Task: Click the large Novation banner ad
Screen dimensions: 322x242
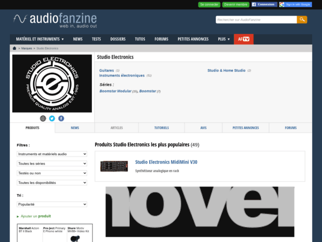Action: click(200, 212)
